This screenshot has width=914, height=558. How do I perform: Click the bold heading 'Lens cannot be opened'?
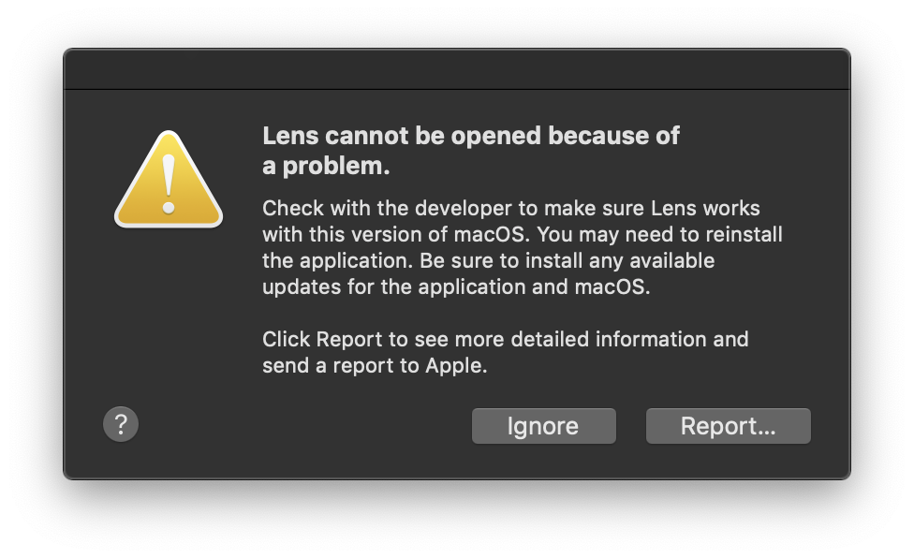[x=470, y=136]
